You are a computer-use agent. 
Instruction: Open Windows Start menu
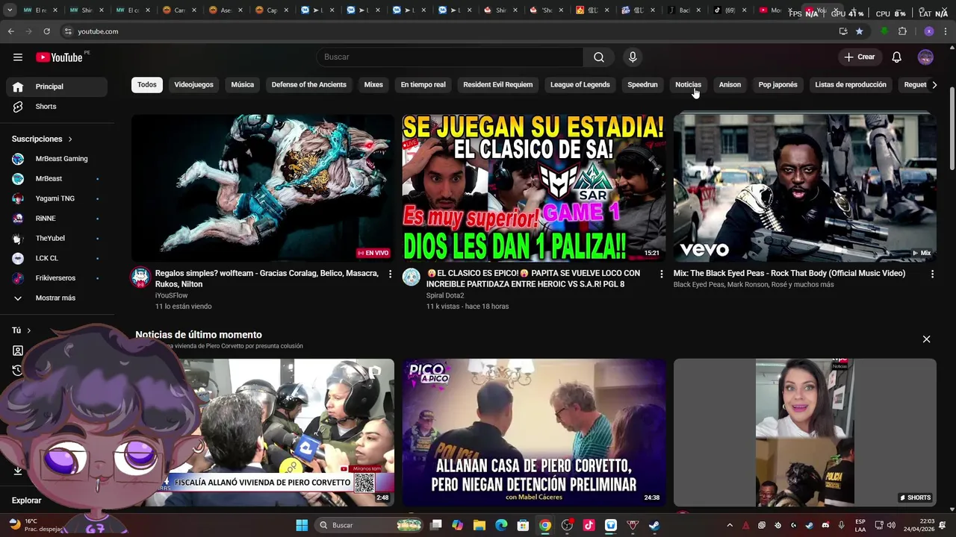point(302,525)
